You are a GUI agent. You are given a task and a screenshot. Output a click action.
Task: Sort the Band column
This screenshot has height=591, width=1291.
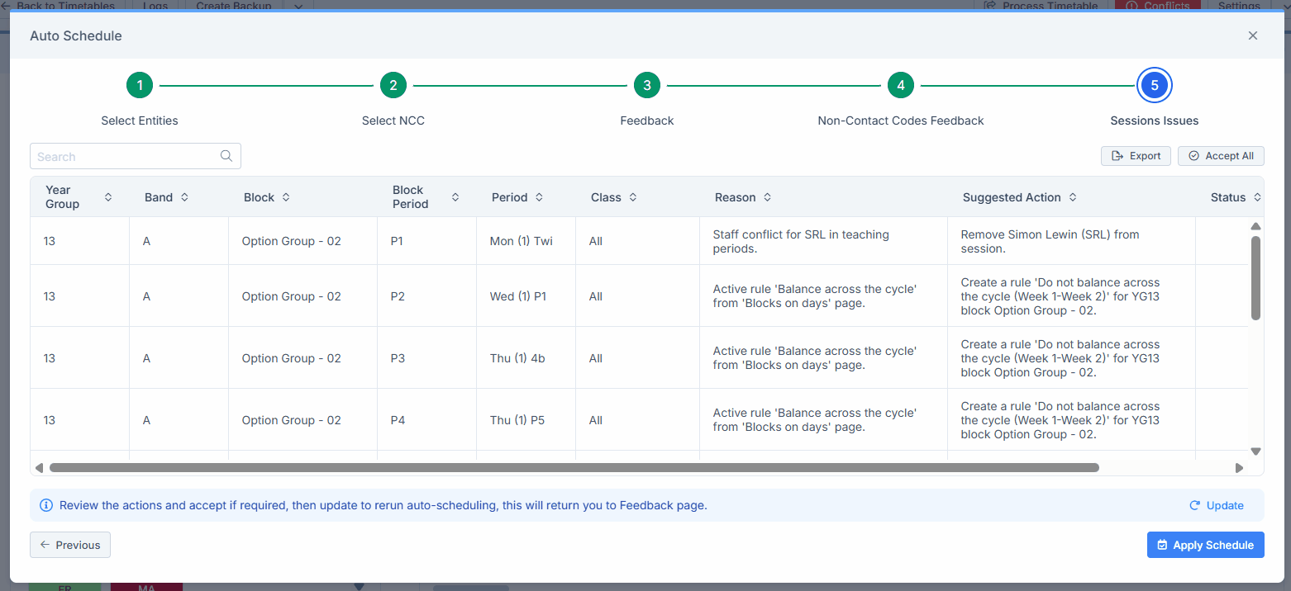(184, 197)
